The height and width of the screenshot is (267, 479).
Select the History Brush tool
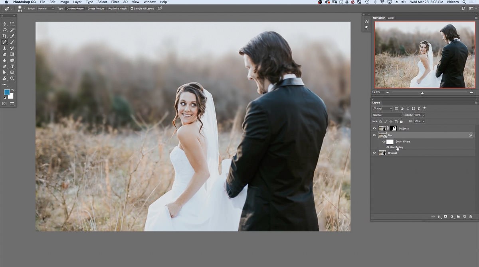click(x=12, y=48)
